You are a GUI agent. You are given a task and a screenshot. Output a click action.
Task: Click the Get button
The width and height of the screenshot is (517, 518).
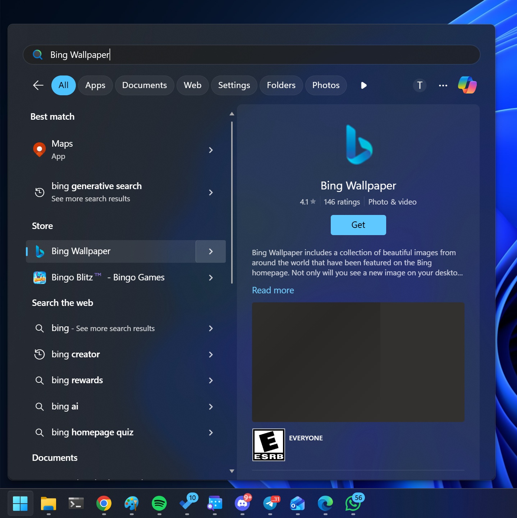(358, 225)
